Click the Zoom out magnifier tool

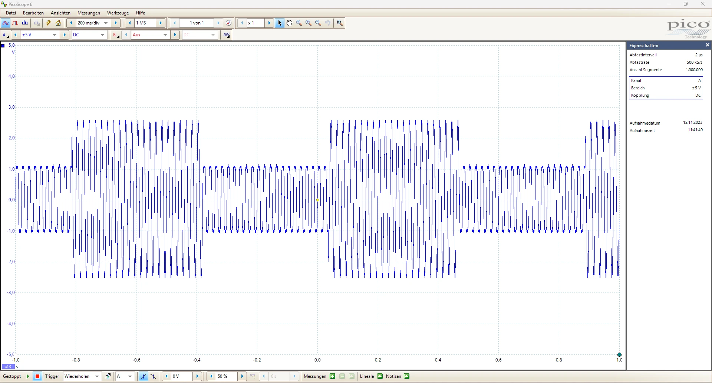point(318,23)
